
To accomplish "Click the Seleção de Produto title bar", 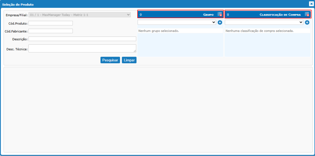I will coord(123,4).
